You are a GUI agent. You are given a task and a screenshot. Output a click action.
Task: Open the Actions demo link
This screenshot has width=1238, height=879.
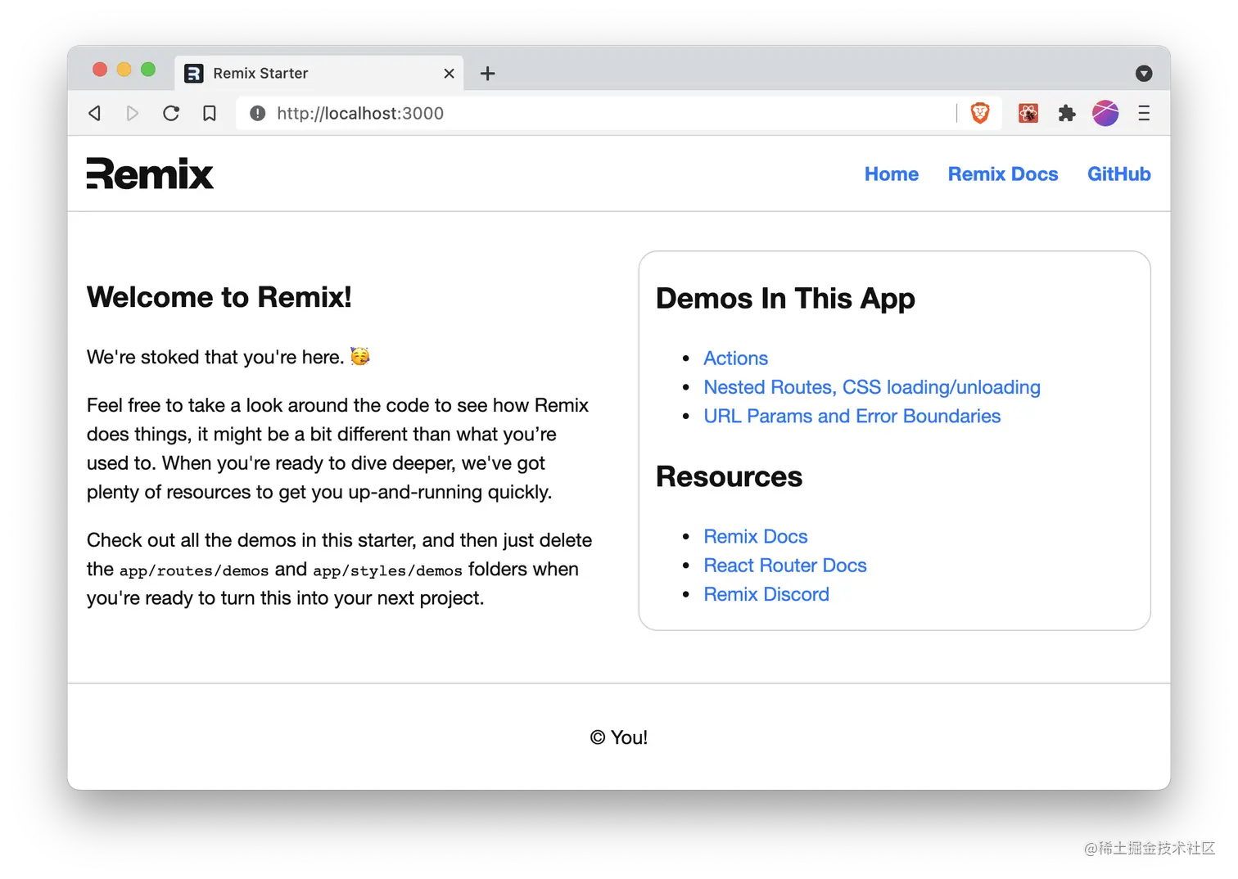(735, 358)
